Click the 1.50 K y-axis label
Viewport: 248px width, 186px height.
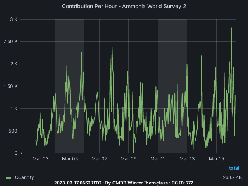[10, 86]
